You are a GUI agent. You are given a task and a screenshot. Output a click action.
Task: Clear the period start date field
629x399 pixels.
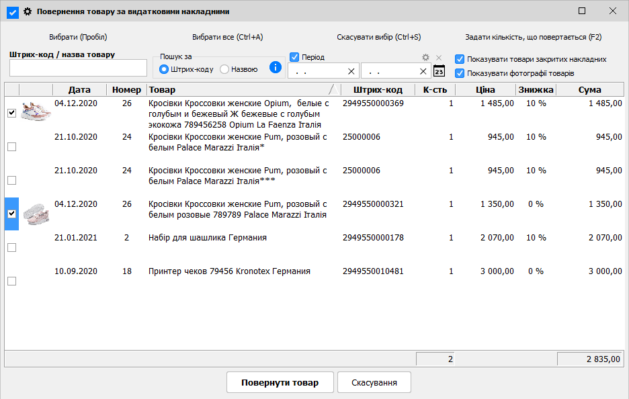[x=351, y=71]
